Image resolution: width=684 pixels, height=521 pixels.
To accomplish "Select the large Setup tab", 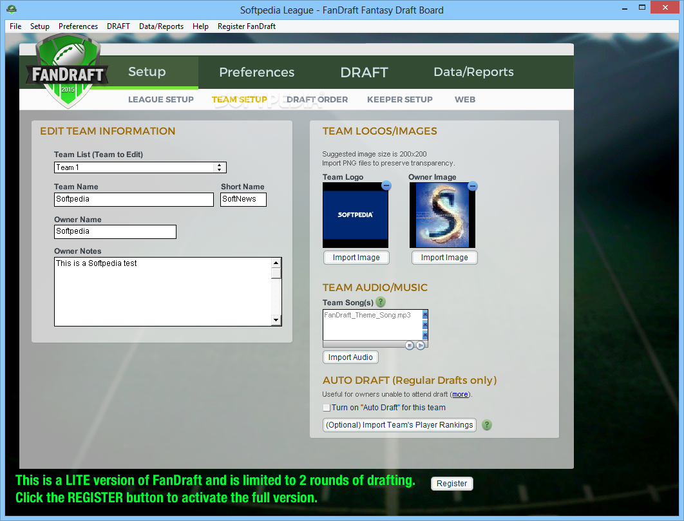I will coord(147,71).
